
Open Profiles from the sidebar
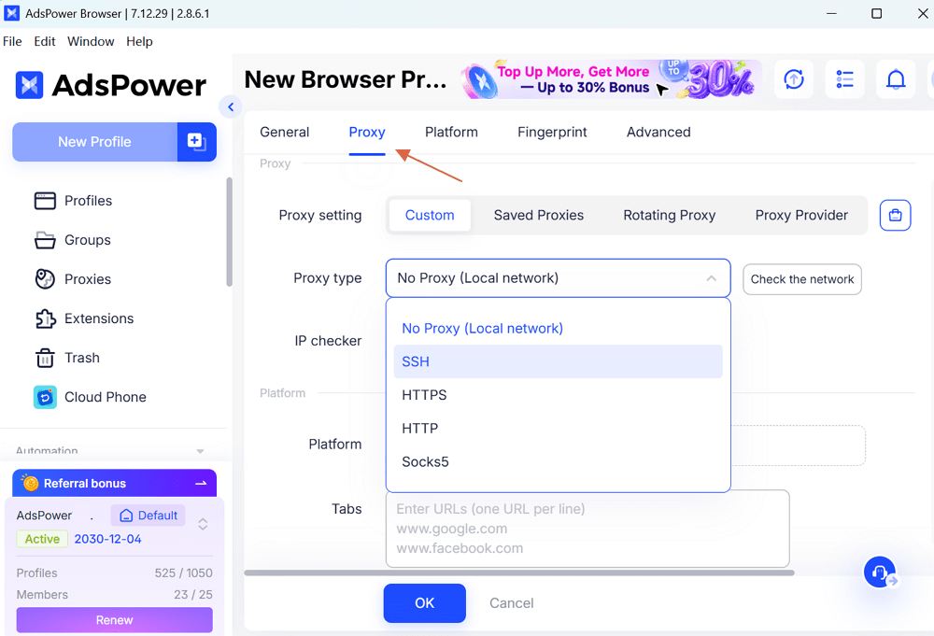pos(73,201)
